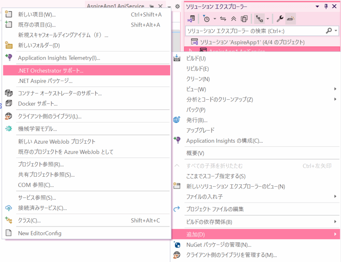
Task: Open Properties via the wrench icon
Action: click(280, 19)
